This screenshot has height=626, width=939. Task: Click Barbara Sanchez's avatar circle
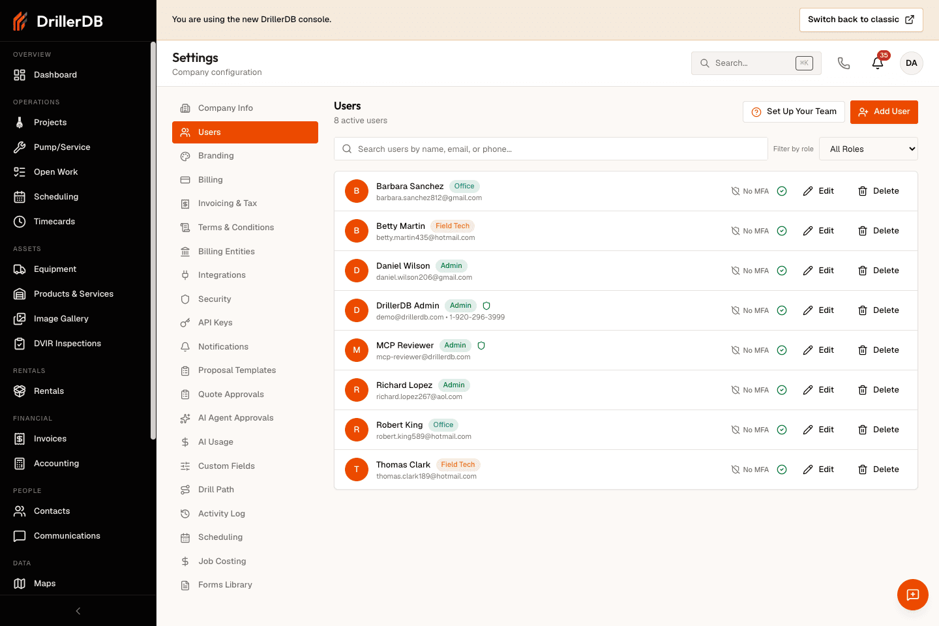pos(357,191)
